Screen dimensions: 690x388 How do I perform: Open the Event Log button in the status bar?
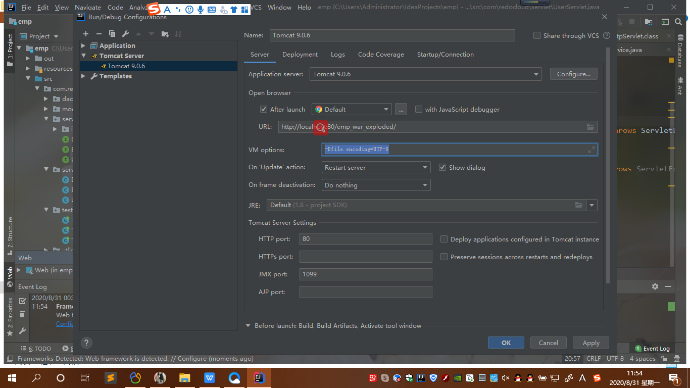coord(653,349)
